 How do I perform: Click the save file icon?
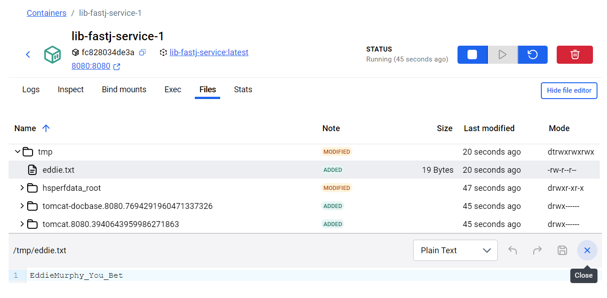click(562, 251)
